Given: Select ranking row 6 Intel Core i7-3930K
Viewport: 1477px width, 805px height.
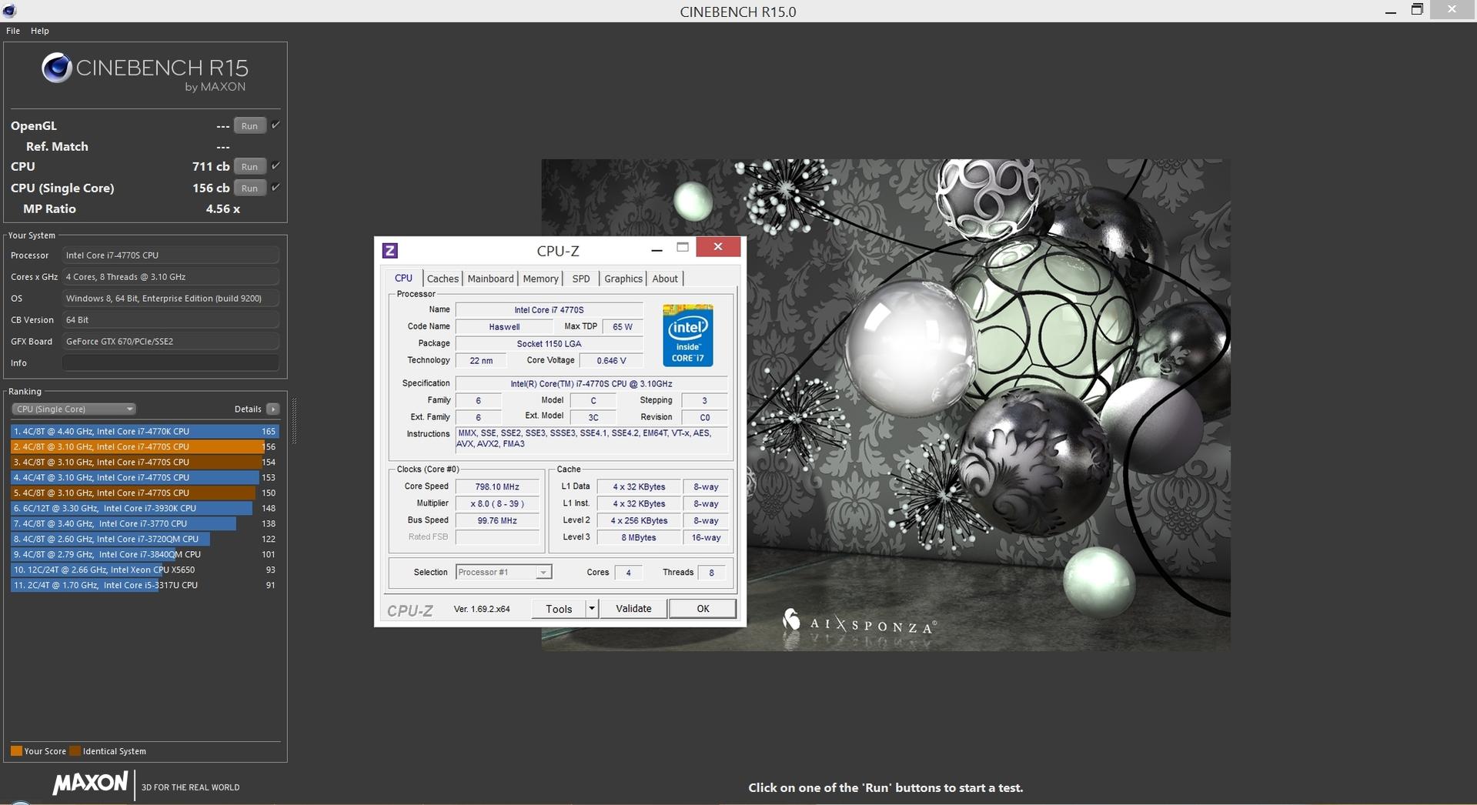Looking at the screenshot, I should pyautogui.click(x=145, y=508).
